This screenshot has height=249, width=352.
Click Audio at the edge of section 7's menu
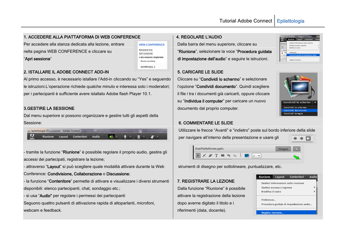(313, 177)
